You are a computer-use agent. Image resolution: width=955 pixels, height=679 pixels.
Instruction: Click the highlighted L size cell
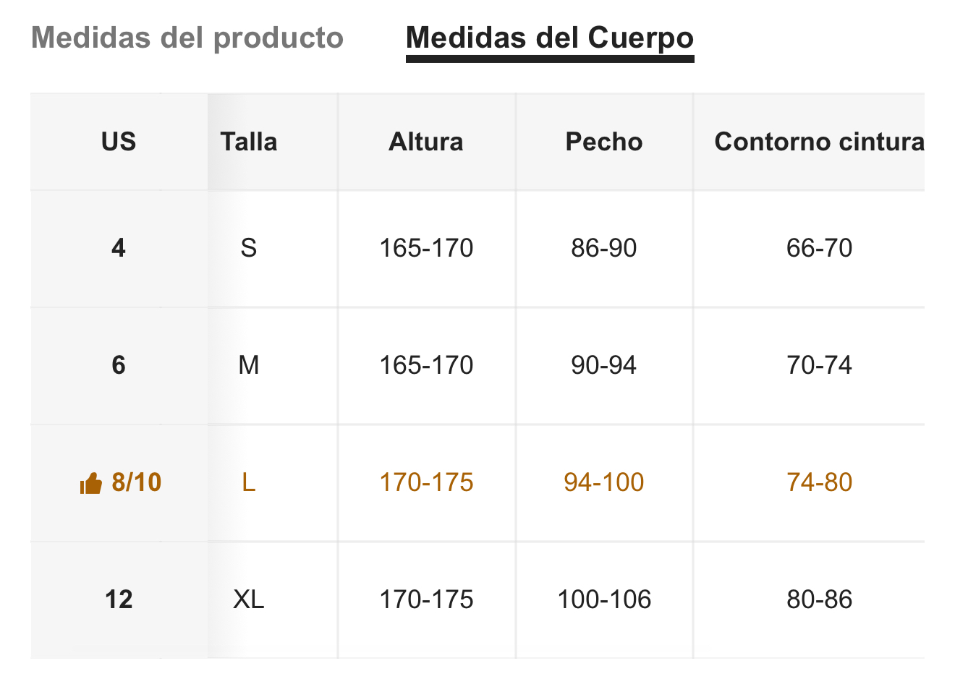pyautogui.click(x=249, y=483)
